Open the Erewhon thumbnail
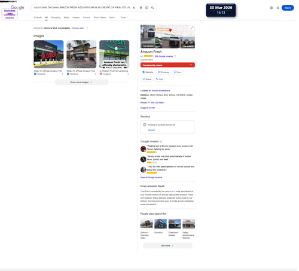299x271 pixels. click(x=160, y=224)
